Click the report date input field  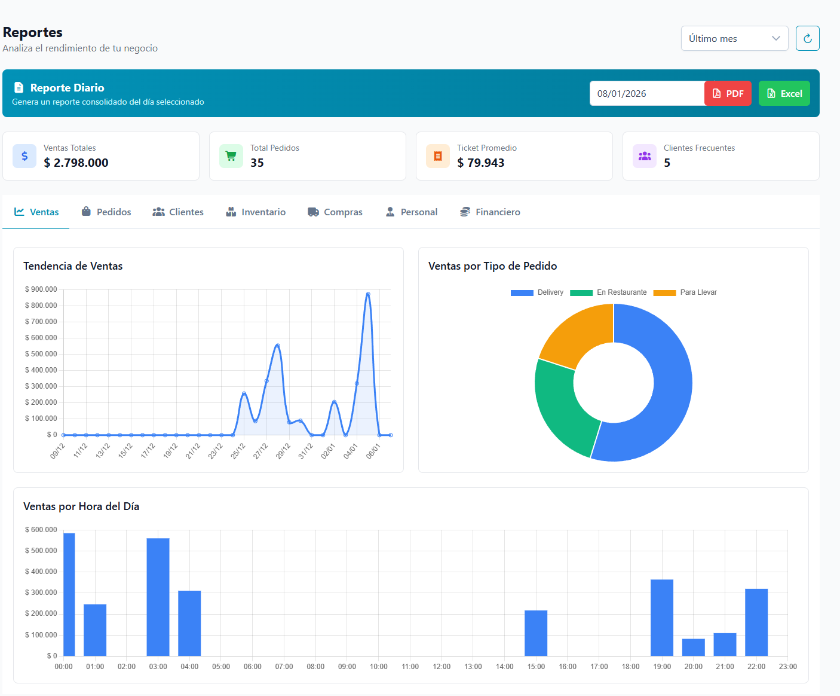pos(646,93)
